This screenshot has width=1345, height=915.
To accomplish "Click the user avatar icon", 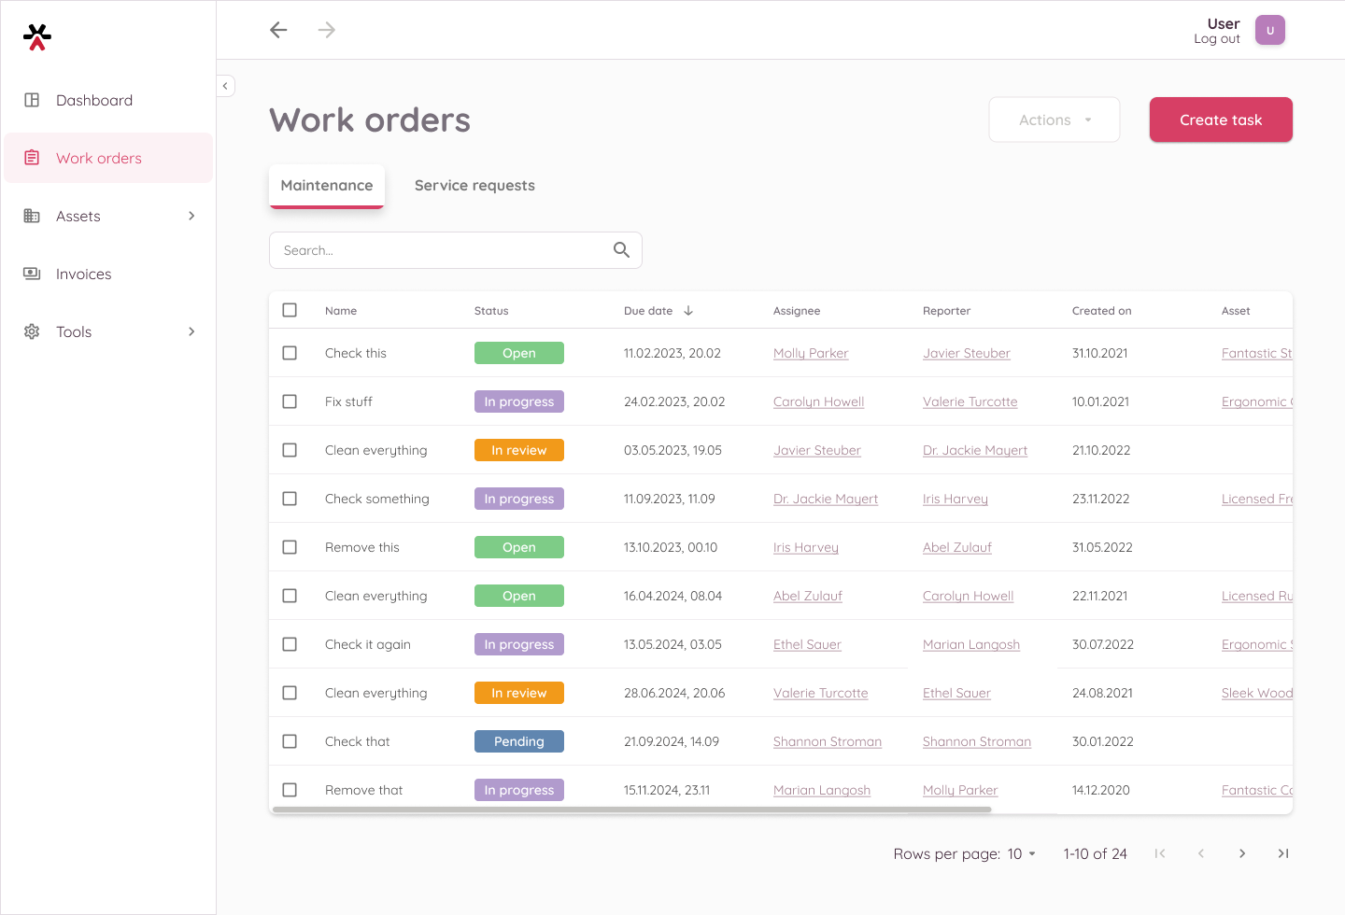I will pos(1269,30).
